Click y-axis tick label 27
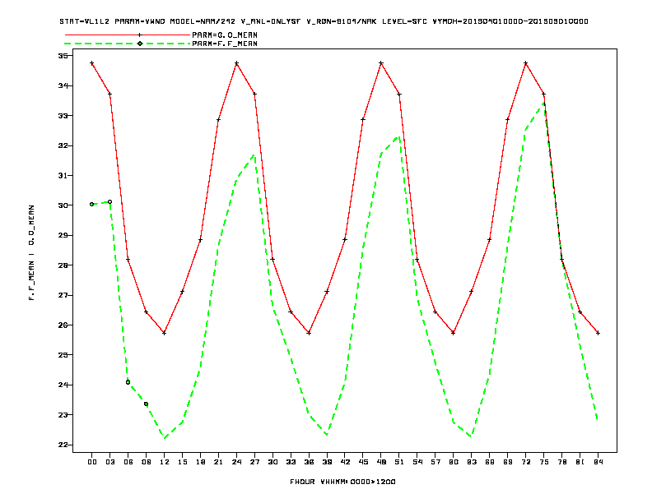The width and height of the screenshot is (652, 503). point(63,295)
